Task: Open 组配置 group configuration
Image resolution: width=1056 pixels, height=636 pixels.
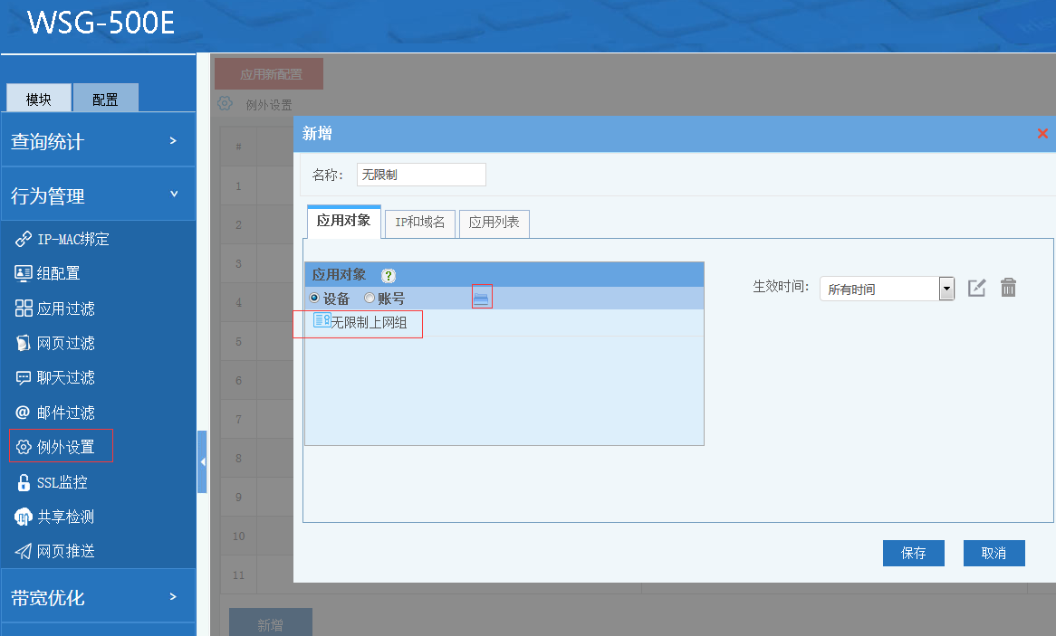Action: coord(58,273)
